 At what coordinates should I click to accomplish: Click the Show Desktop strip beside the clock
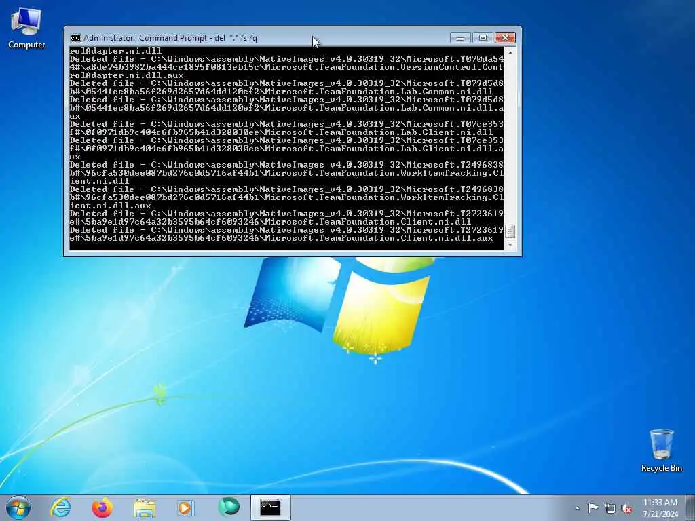pos(690,507)
